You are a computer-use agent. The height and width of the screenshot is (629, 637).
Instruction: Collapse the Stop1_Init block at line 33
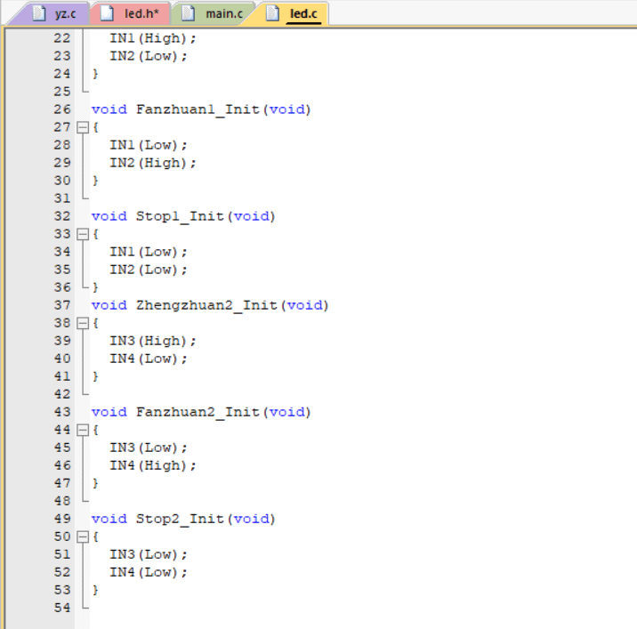pos(83,235)
